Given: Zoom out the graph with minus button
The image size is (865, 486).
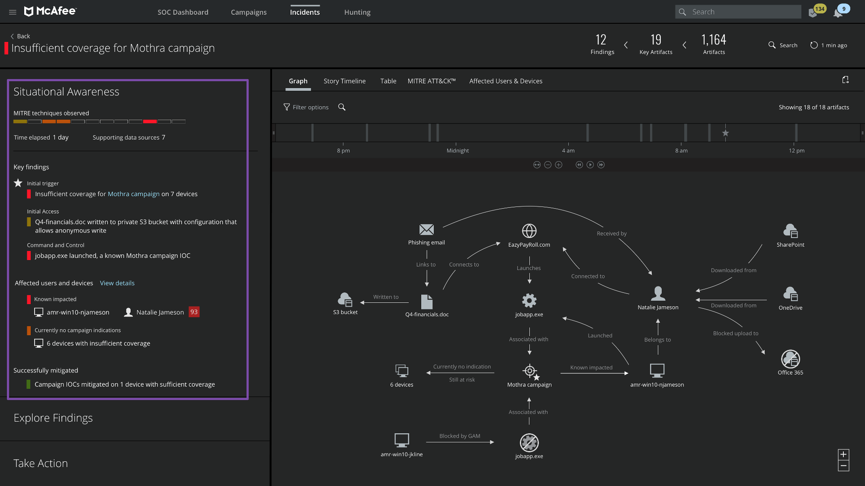Looking at the screenshot, I should click(x=843, y=466).
